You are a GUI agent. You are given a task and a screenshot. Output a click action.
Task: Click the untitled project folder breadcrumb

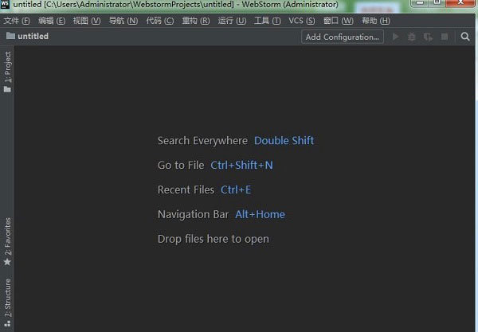pyautogui.click(x=27, y=36)
